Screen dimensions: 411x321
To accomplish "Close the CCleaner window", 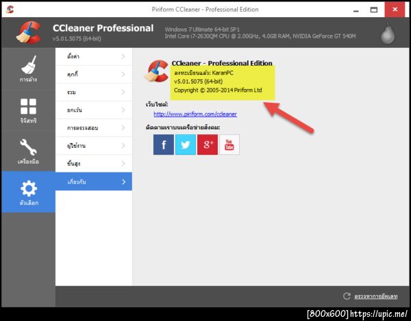I will 395,10.
